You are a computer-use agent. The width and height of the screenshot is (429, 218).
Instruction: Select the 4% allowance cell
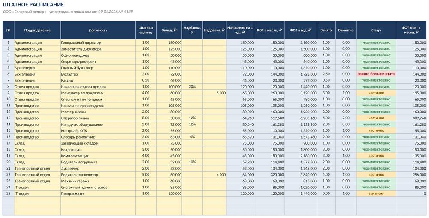[x=192, y=137]
